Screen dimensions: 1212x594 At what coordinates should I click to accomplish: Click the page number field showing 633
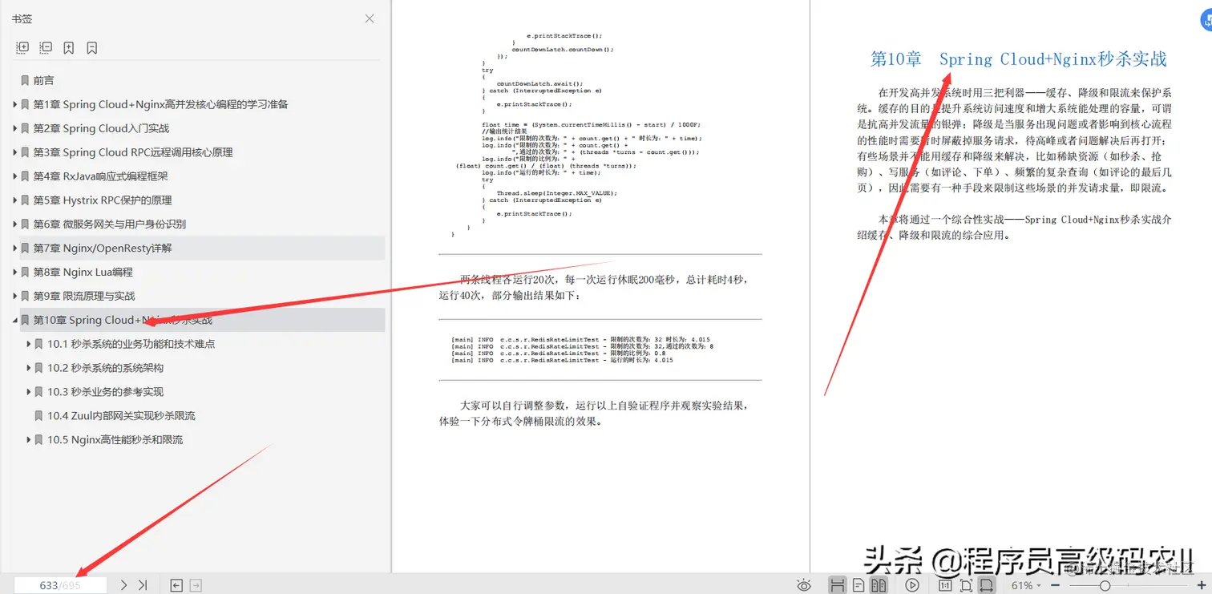pos(60,585)
